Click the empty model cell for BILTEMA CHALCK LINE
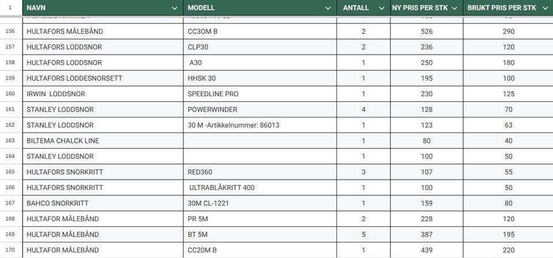The height and width of the screenshot is (258, 553). click(260, 141)
